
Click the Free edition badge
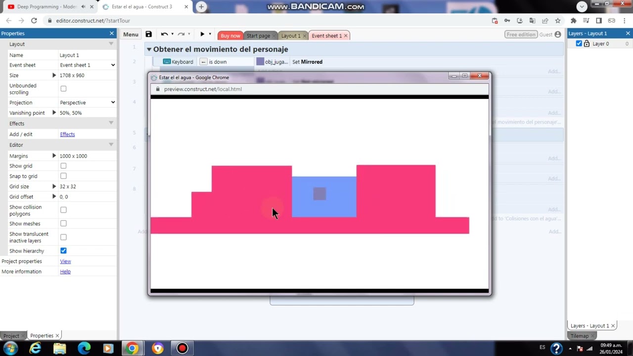pyautogui.click(x=521, y=35)
